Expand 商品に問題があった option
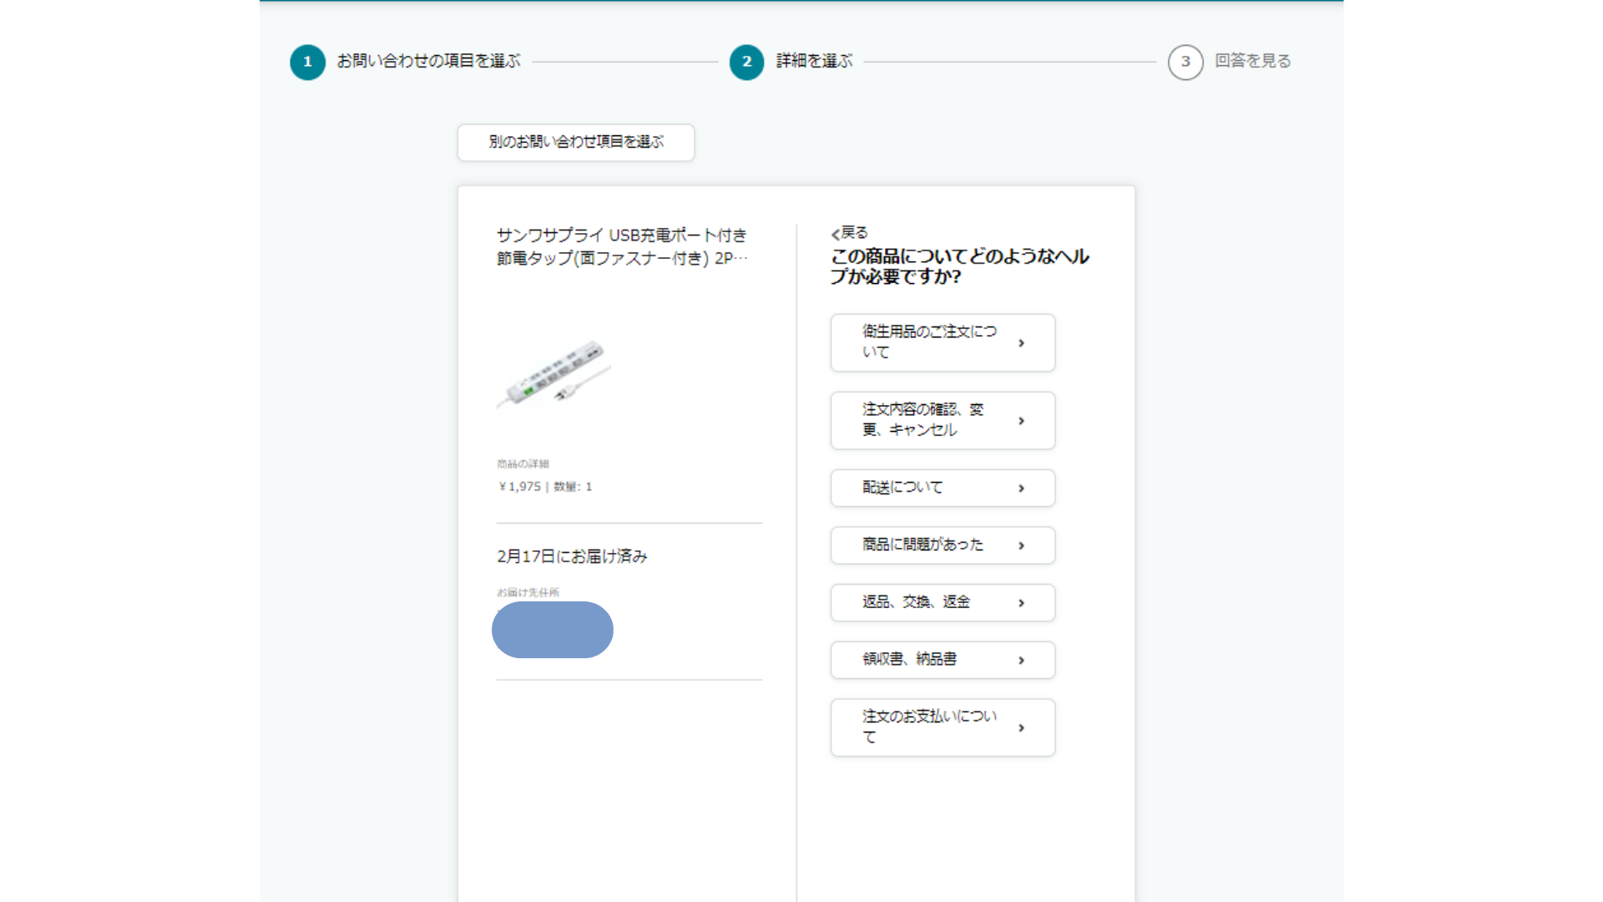 tap(942, 545)
